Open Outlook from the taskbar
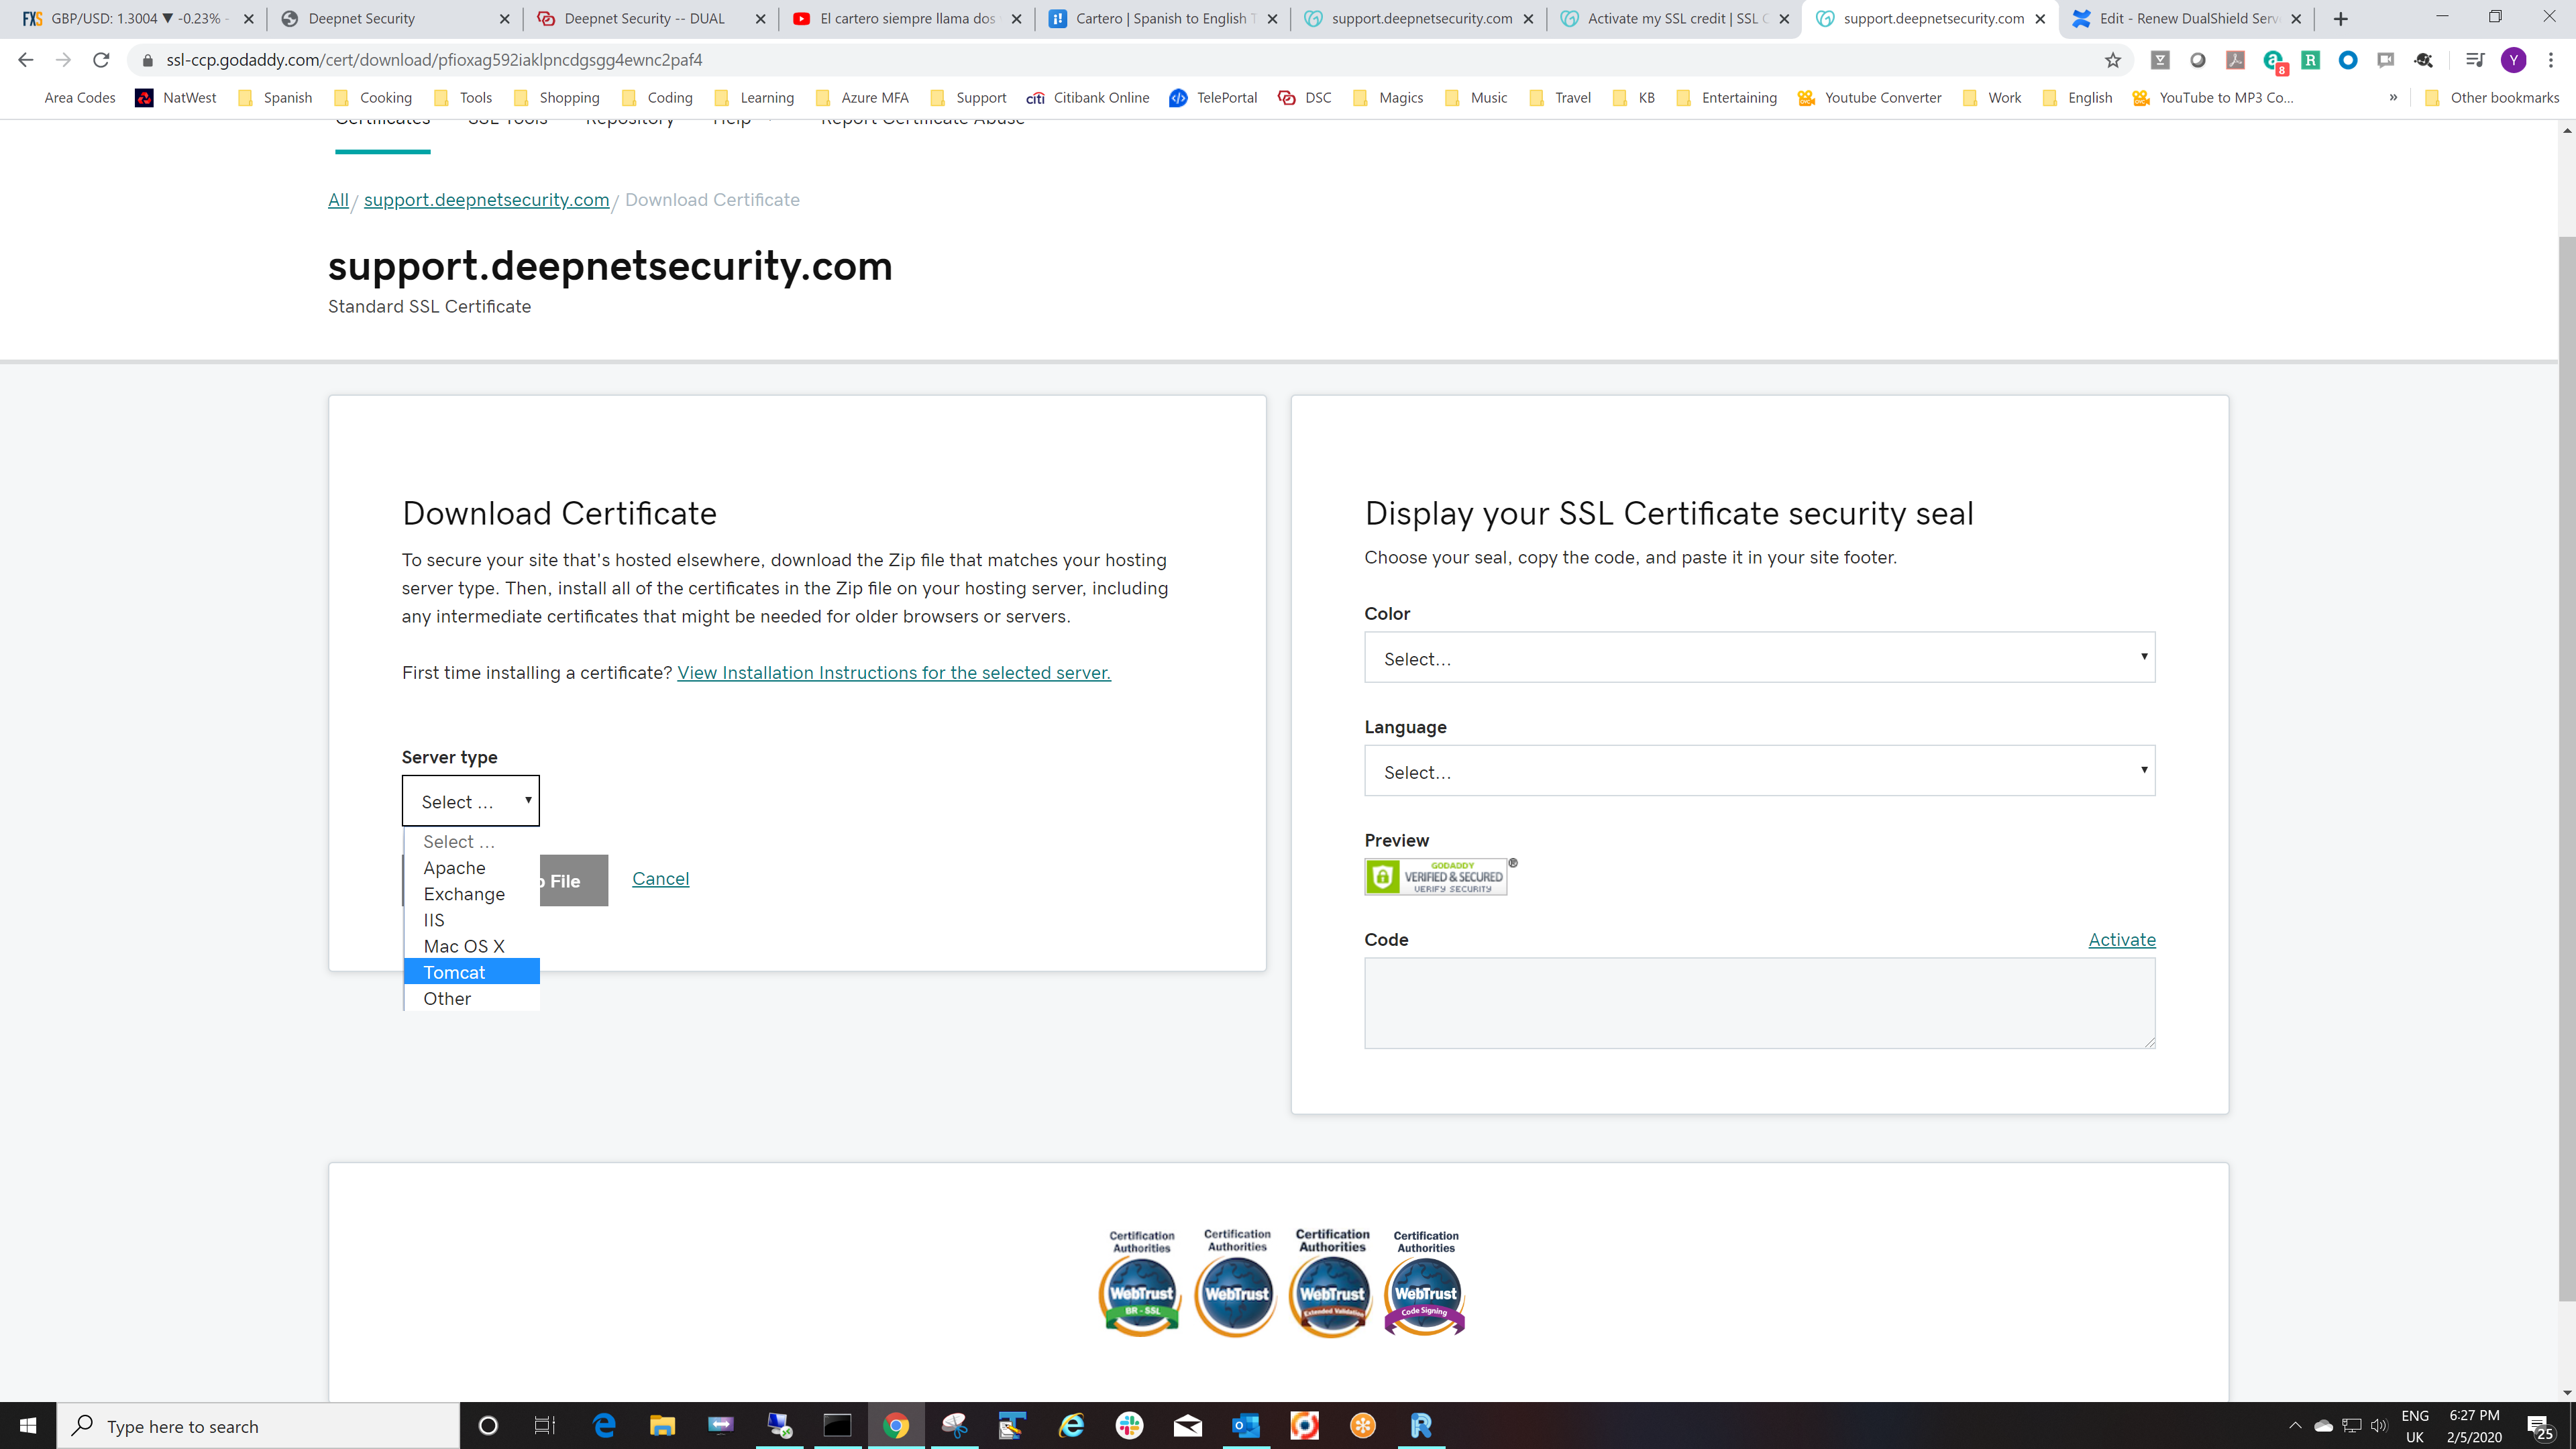The image size is (2576, 1449). point(1246,1425)
